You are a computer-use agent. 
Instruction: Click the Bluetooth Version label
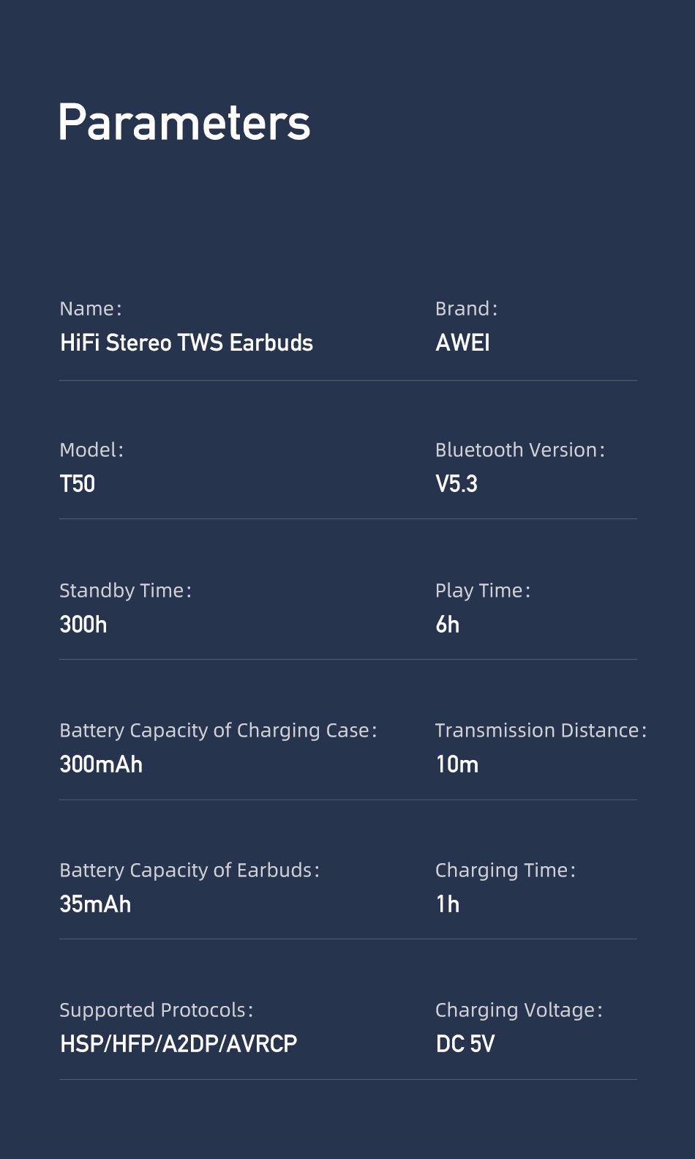coord(519,450)
